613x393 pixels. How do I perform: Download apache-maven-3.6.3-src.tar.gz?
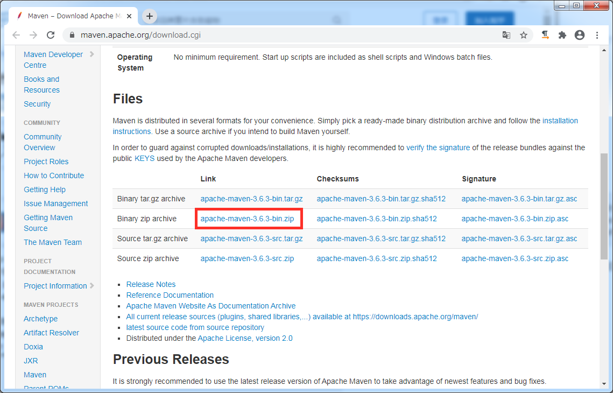[251, 239]
